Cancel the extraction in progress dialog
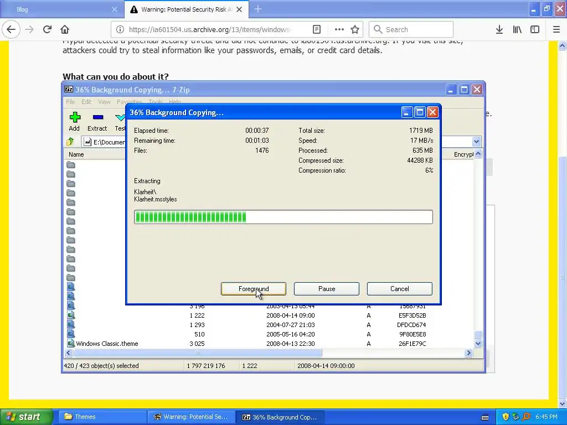The width and height of the screenshot is (567, 425). (400, 289)
